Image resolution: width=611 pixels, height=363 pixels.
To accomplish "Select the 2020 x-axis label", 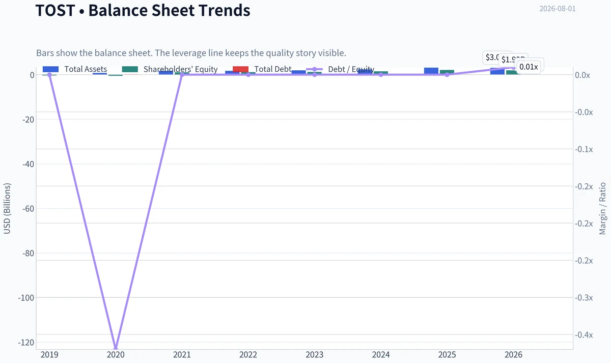I will pyautogui.click(x=116, y=355).
